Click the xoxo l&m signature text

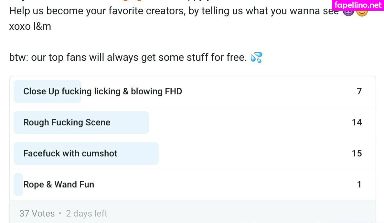click(x=30, y=26)
